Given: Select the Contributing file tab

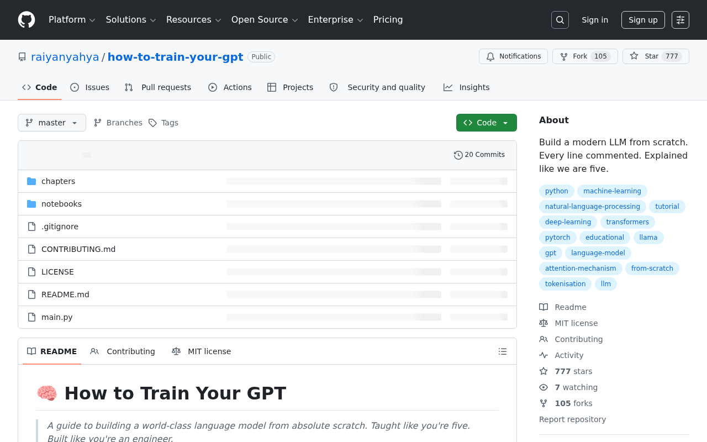Looking at the screenshot, I should [x=123, y=351].
